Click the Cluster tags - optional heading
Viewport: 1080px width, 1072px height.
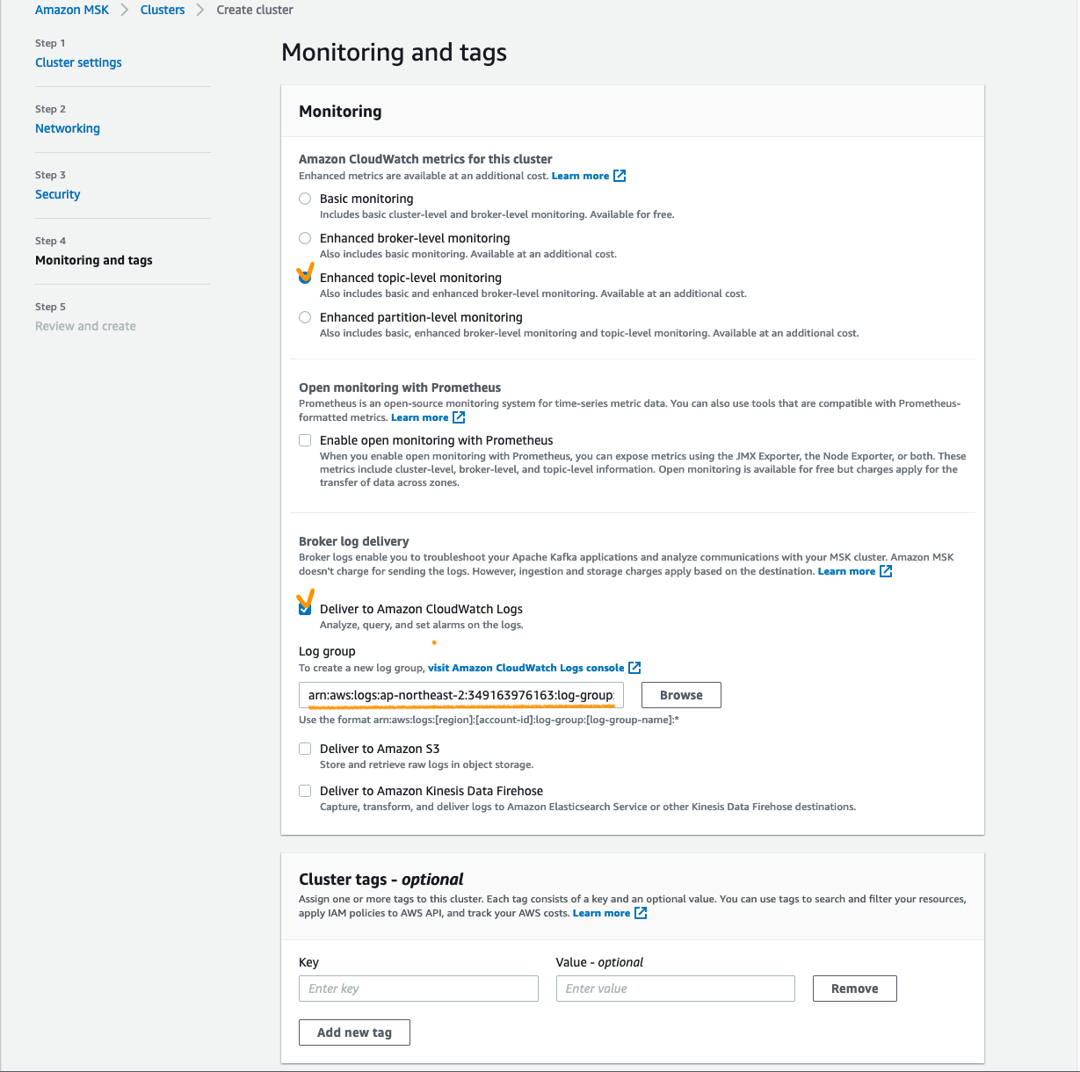(x=381, y=880)
